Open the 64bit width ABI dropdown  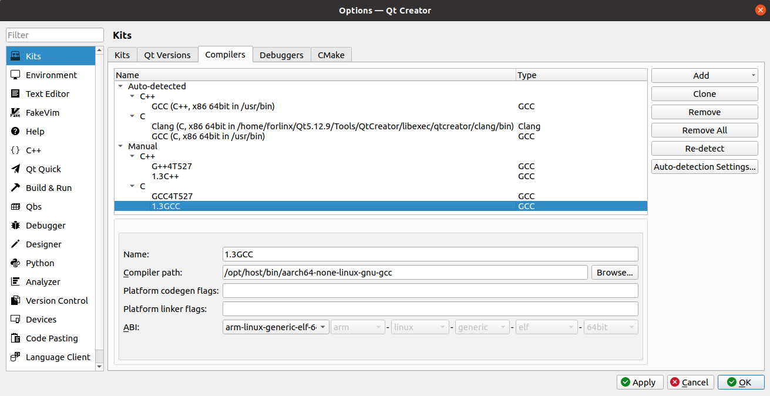click(611, 327)
